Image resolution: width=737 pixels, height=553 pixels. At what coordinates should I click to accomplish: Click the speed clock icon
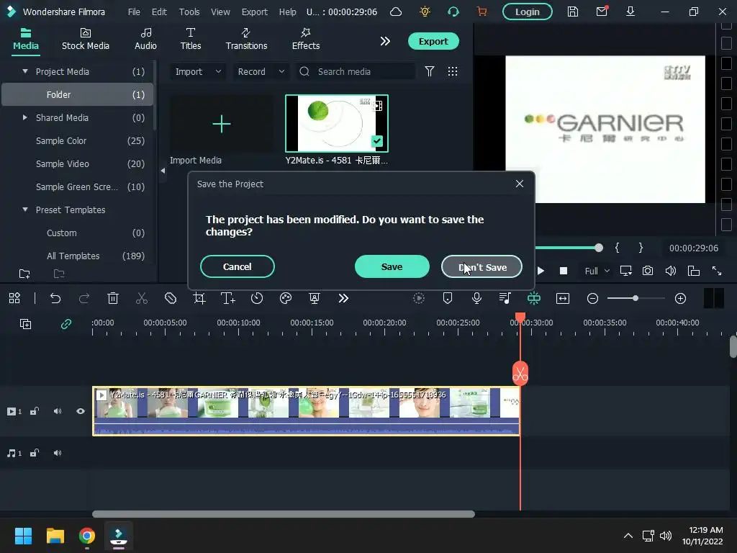coord(257,298)
